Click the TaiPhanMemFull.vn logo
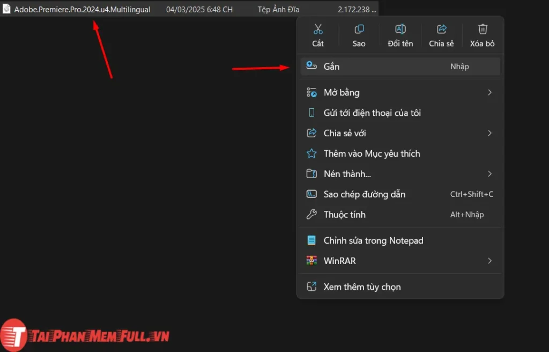549x352 pixels. tap(86, 335)
